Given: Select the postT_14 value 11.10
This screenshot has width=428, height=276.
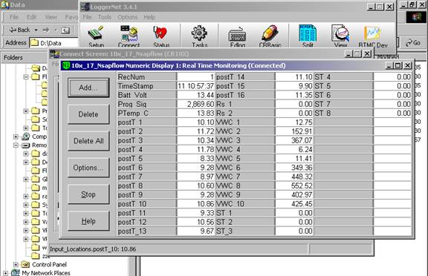Looking at the screenshot, I should point(294,77).
